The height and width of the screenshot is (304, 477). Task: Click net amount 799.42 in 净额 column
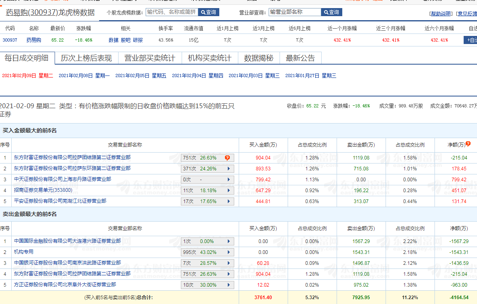click(459, 180)
